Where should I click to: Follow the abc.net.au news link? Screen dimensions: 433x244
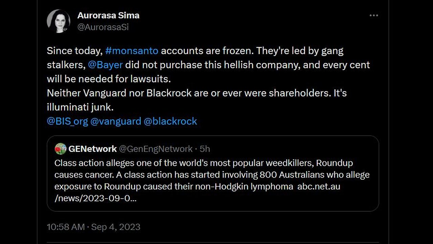point(319,187)
